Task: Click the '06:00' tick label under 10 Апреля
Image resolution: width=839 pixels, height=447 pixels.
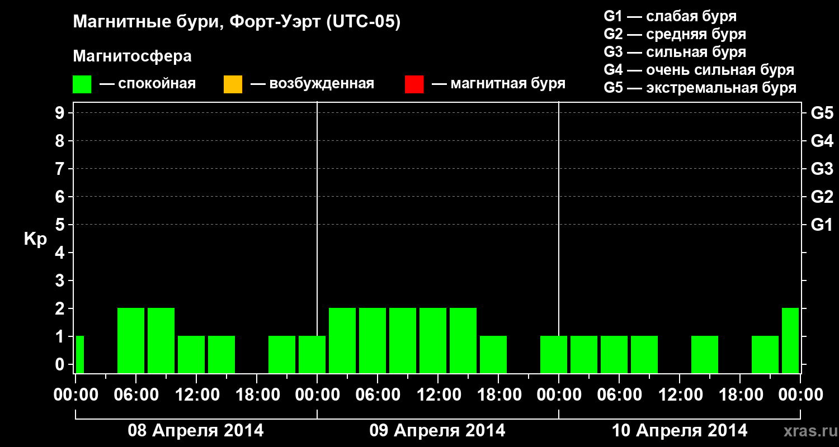Action: click(619, 394)
